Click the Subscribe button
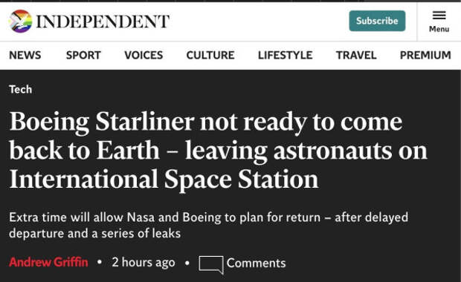Screen dimensions: 461x282 tap(377, 21)
